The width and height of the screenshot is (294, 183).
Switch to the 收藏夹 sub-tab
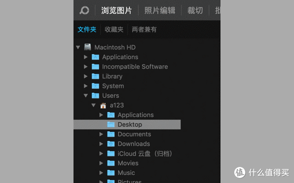coord(114,29)
